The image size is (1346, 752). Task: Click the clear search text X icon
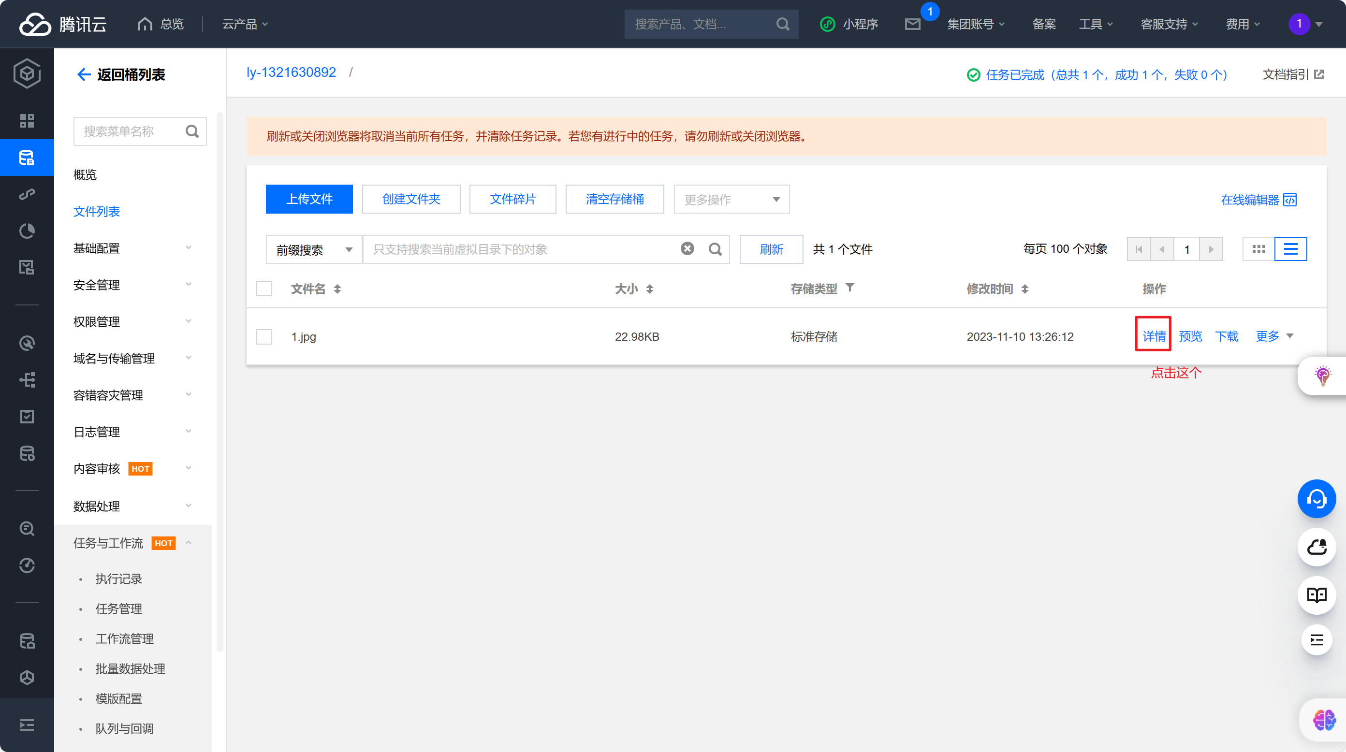point(687,249)
